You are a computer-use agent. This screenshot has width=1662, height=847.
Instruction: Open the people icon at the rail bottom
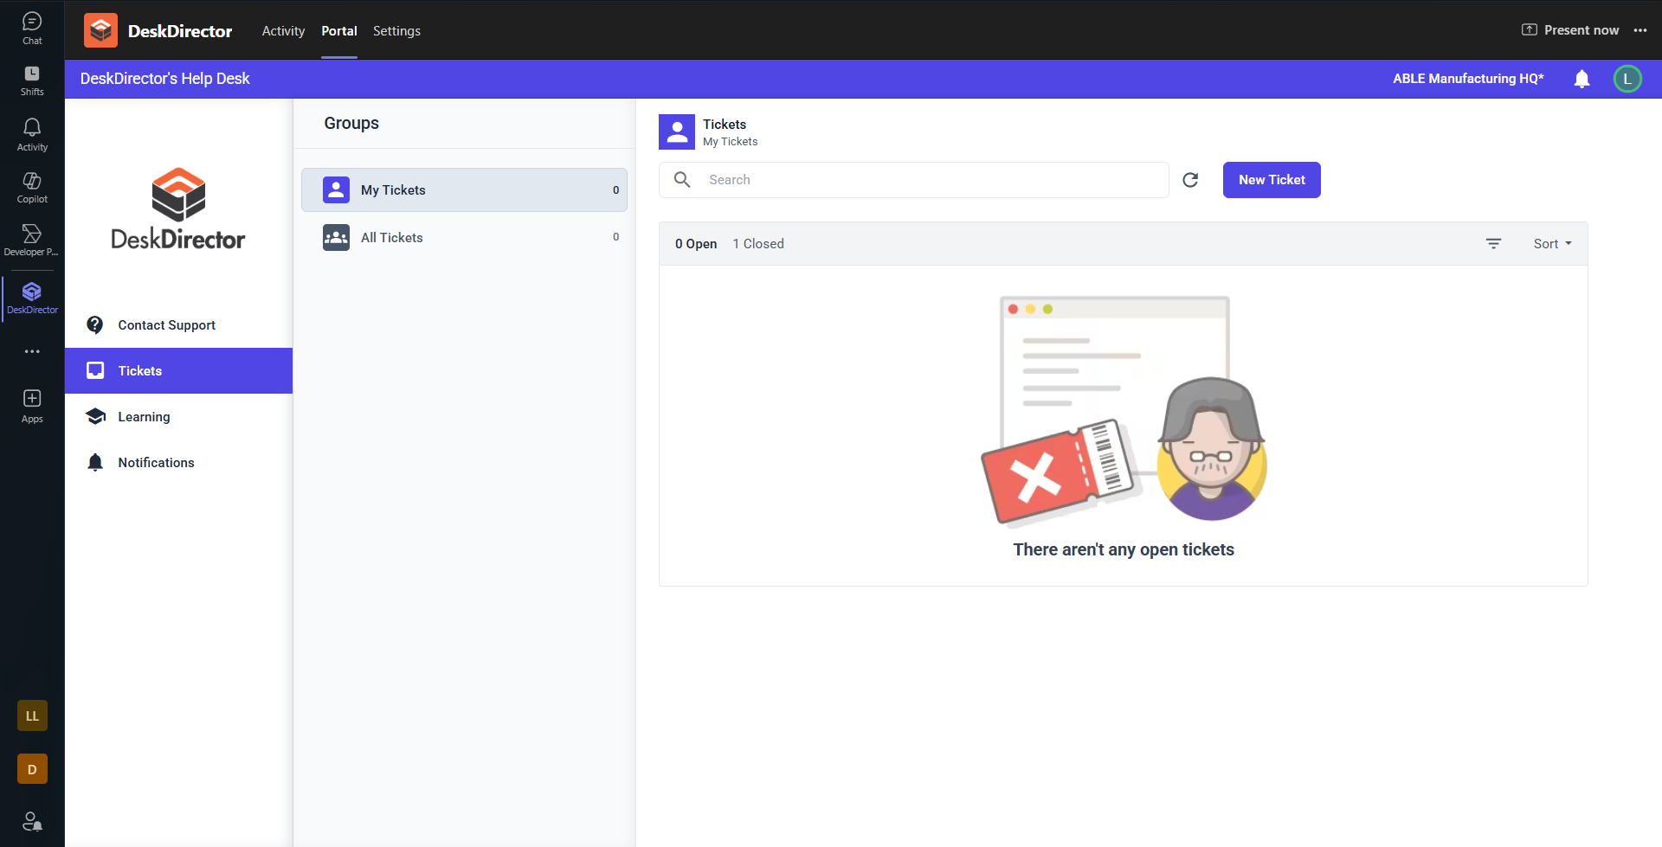(32, 821)
